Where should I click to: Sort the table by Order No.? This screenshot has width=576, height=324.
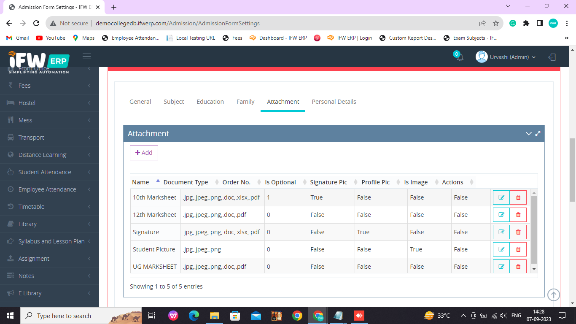(242, 182)
